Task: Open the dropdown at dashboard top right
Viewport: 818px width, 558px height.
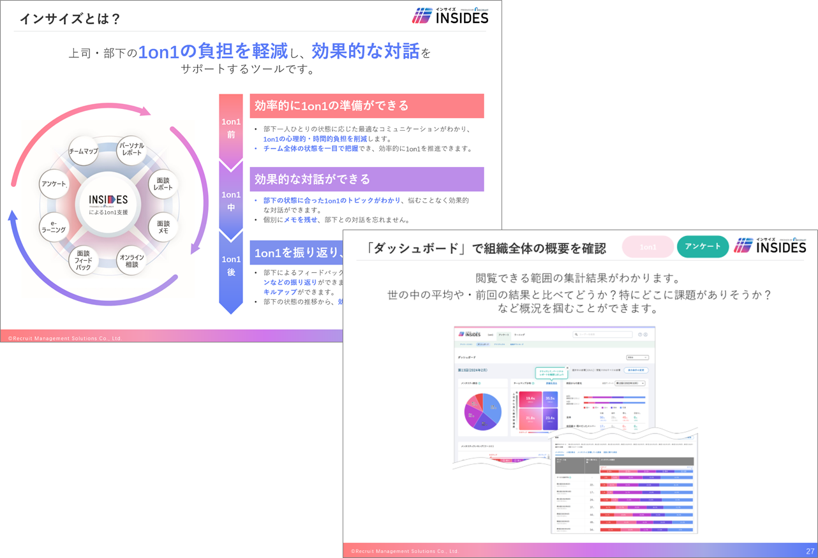Action: [637, 358]
